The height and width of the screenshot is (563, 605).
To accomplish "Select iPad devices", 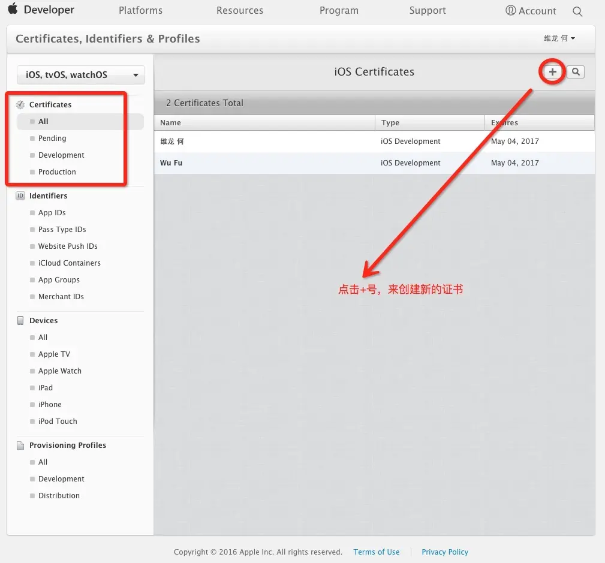I will pos(46,388).
